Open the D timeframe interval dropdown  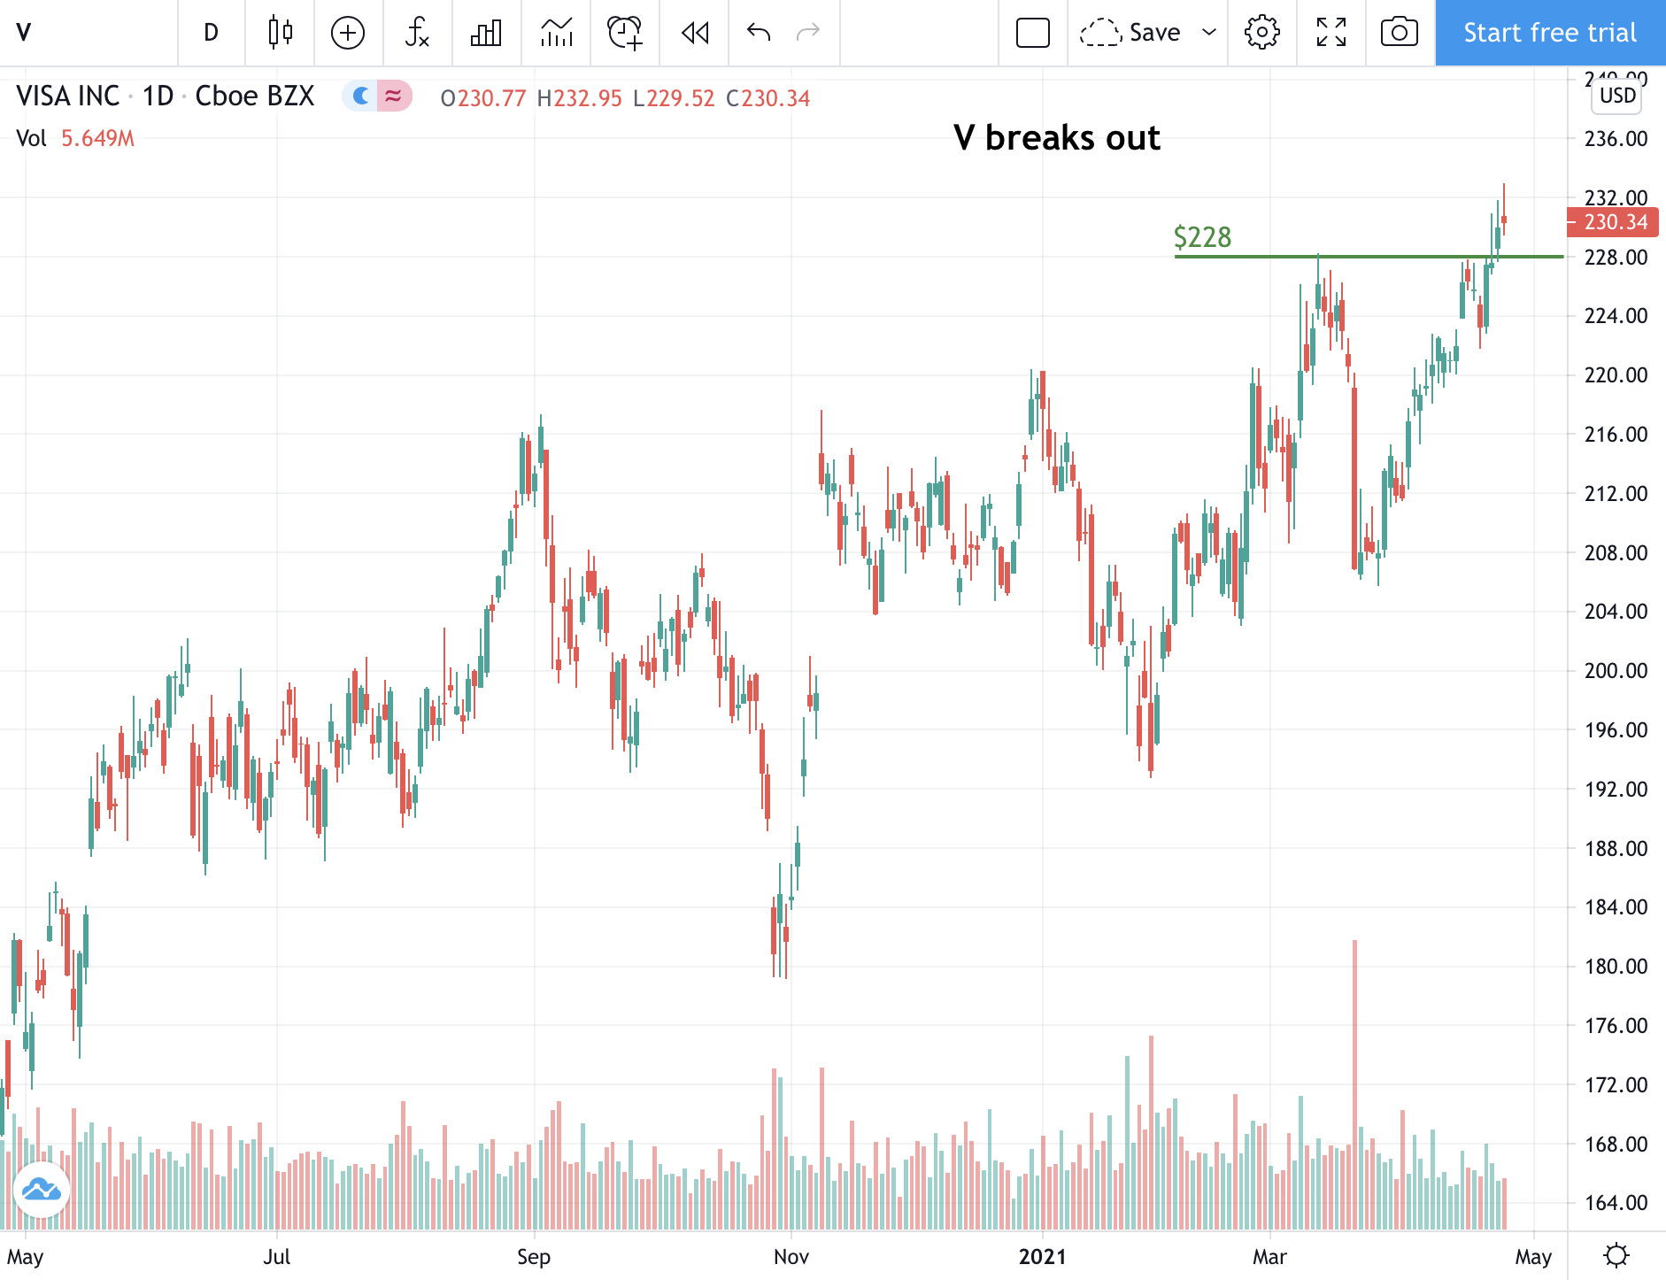(211, 33)
